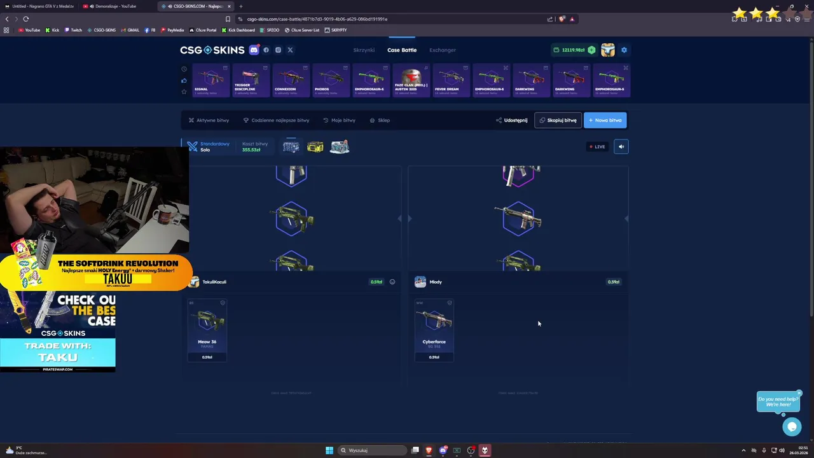Open the Meow 36 won item card
This screenshot has width=814, height=458.
tap(207, 330)
